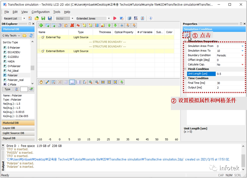Click the Paste clipboard icon in structure toolbar
This screenshot has height=178, width=247.
pos(66,25)
